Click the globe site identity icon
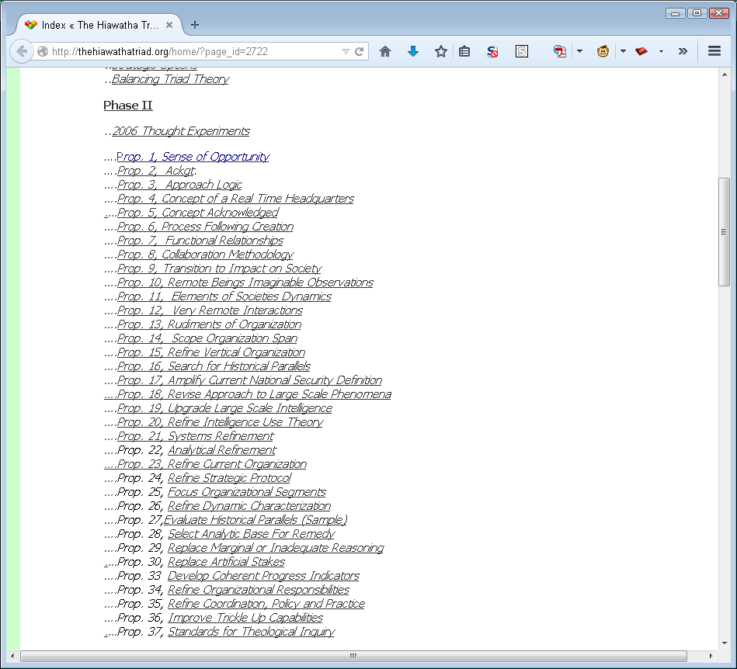 click(42, 51)
